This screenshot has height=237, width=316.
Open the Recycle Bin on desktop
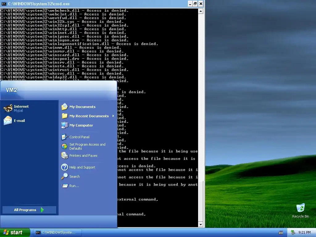click(x=301, y=208)
